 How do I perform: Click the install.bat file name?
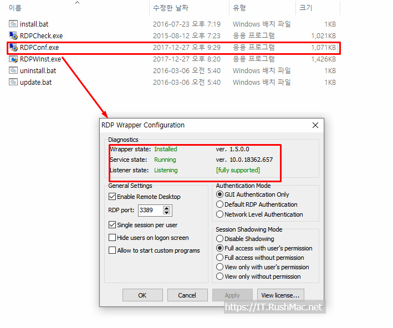(x=34, y=24)
